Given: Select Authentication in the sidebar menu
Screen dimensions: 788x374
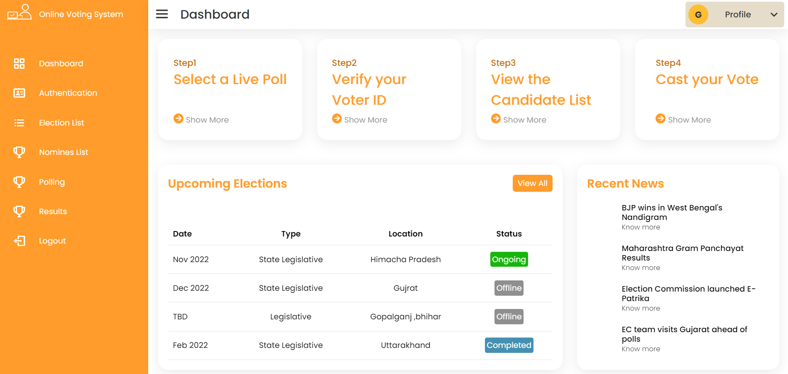Looking at the screenshot, I should [x=68, y=93].
